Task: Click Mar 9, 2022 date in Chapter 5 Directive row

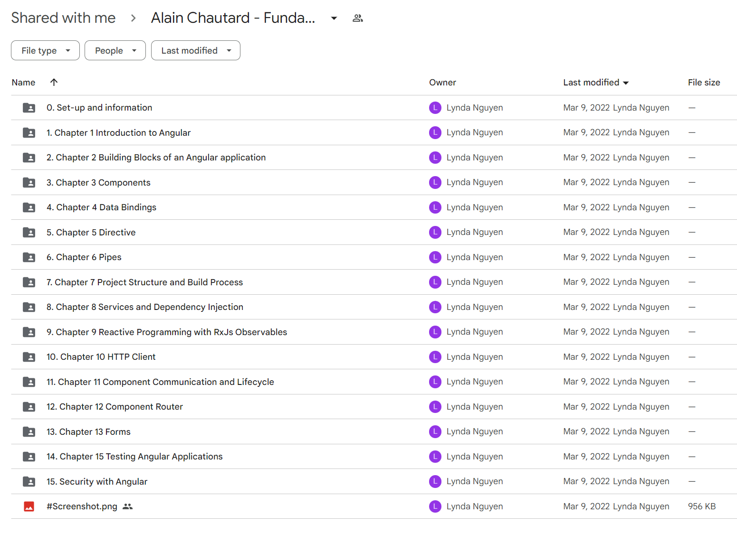Action: 586,232
